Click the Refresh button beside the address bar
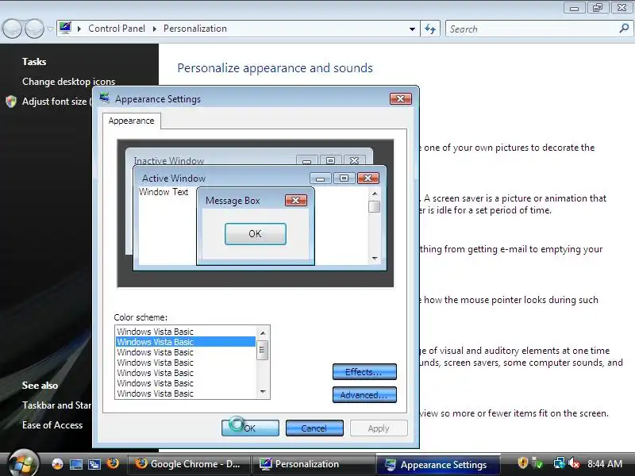 (x=430, y=29)
